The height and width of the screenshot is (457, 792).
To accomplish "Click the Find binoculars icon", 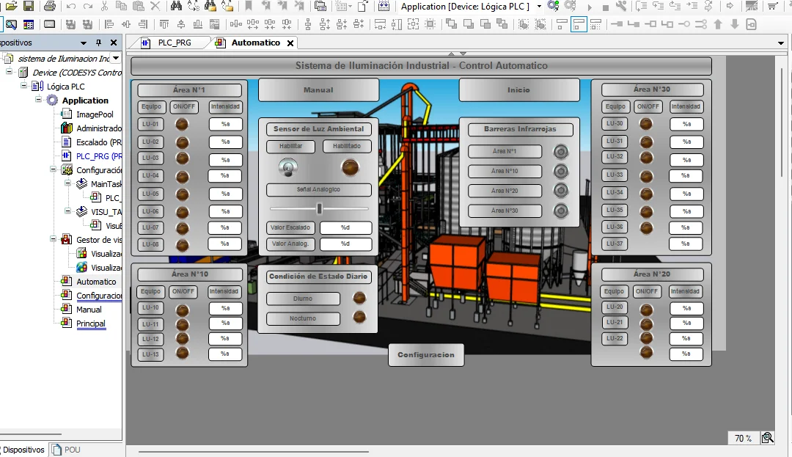I will [175, 7].
